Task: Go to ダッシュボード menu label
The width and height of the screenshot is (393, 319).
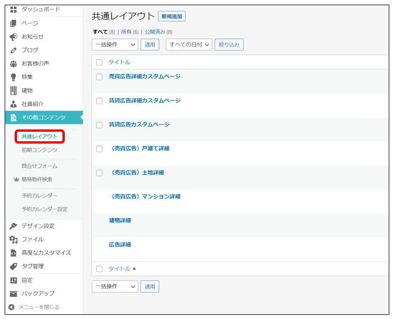Action: tap(41, 9)
